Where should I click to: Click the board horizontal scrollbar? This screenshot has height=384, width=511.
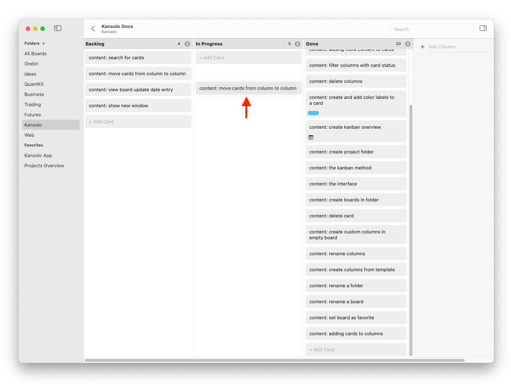275,360
